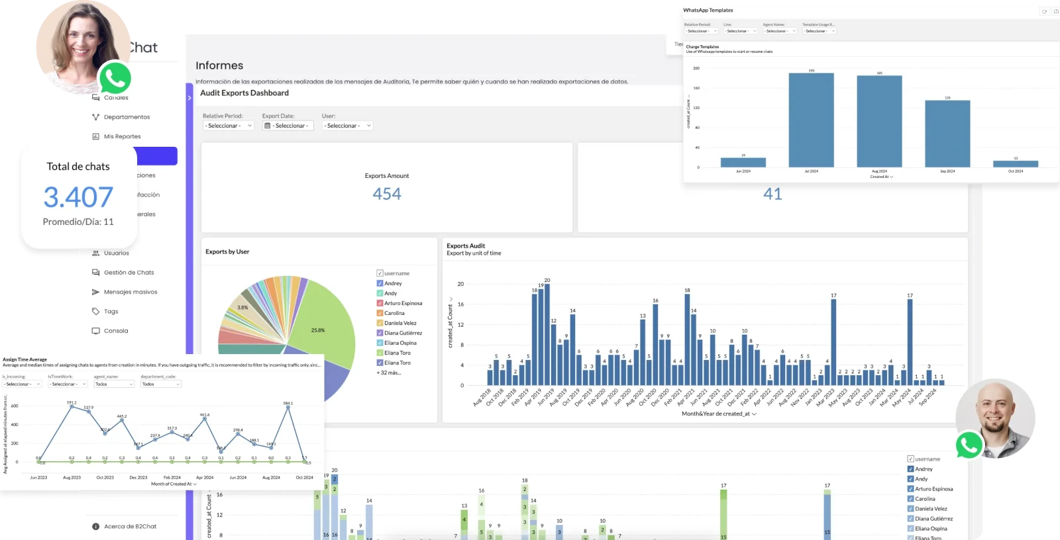This screenshot has width=1060, height=540.
Task: Click the 591.2 data point on line chart
Action: [72, 406]
